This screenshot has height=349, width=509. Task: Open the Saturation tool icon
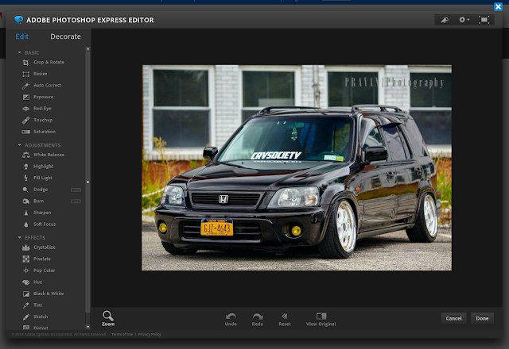pyautogui.click(x=26, y=132)
